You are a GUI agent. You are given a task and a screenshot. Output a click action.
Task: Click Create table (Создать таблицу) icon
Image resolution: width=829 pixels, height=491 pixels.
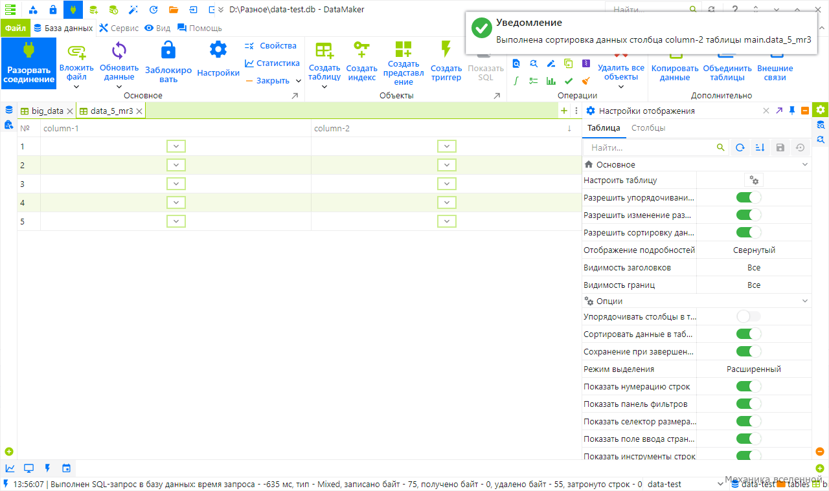coord(324,50)
